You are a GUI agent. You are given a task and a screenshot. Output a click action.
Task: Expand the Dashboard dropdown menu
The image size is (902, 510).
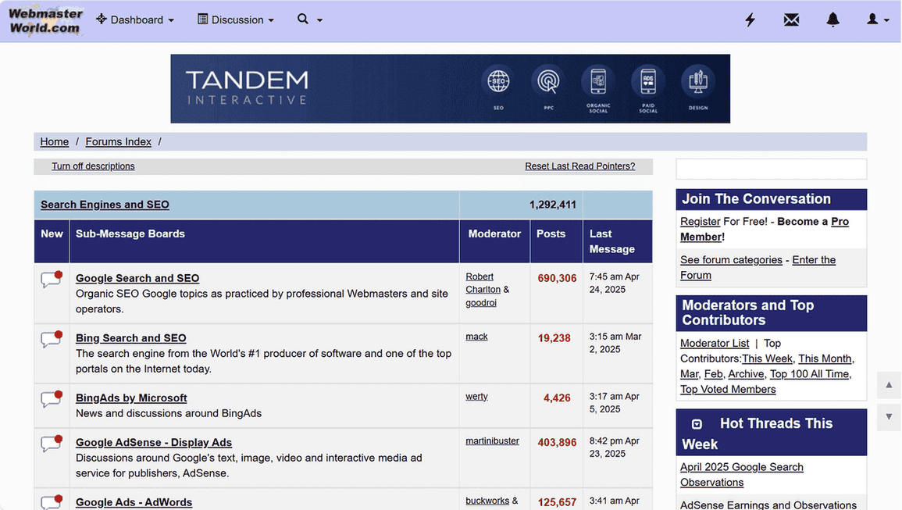point(135,20)
